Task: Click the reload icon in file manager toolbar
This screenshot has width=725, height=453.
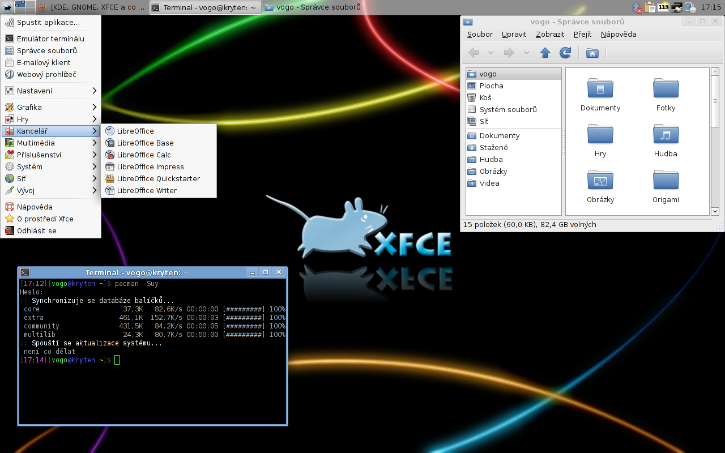Action: pos(565,53)
